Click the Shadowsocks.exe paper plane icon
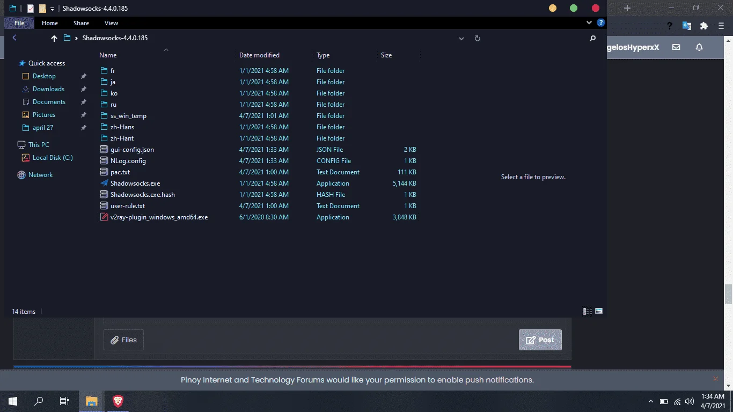Viewport: 733px width, 412px height. 104,183
